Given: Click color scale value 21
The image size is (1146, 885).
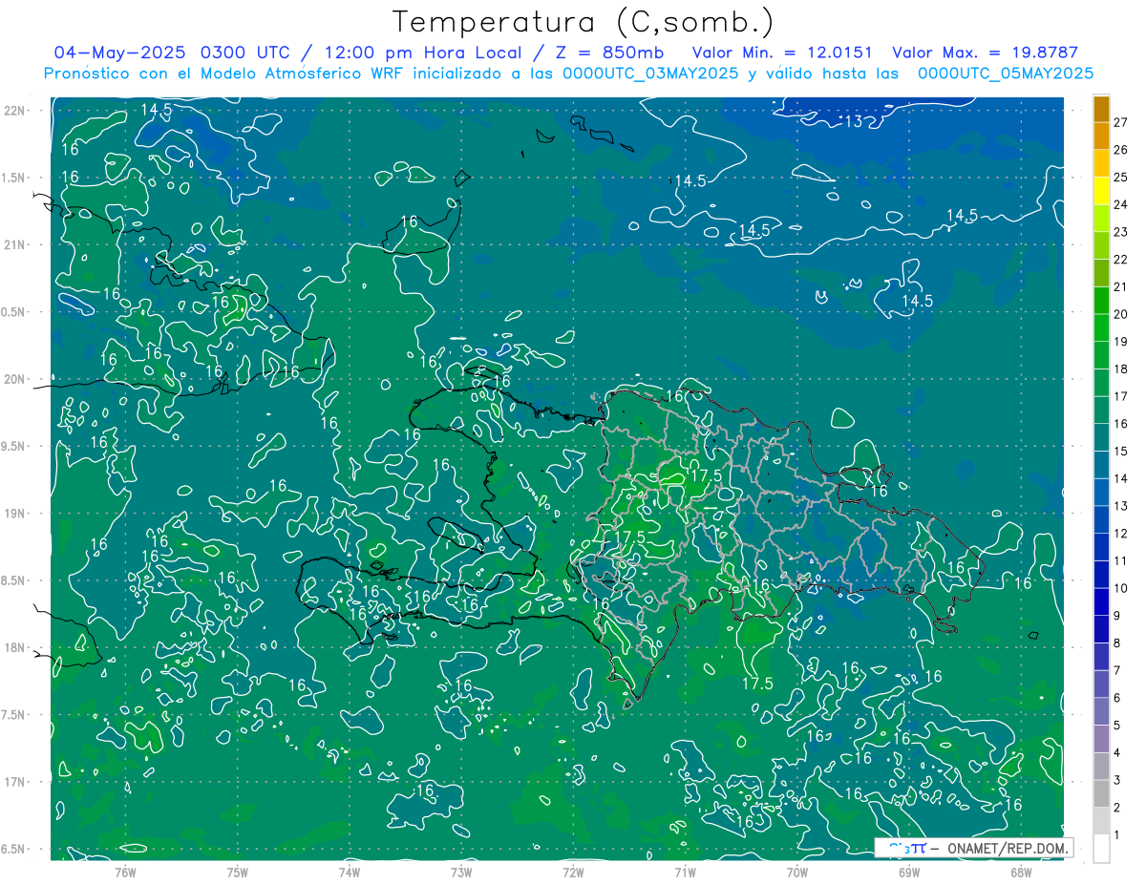Looking at the screenshot, I should [x=1120, y=286].
